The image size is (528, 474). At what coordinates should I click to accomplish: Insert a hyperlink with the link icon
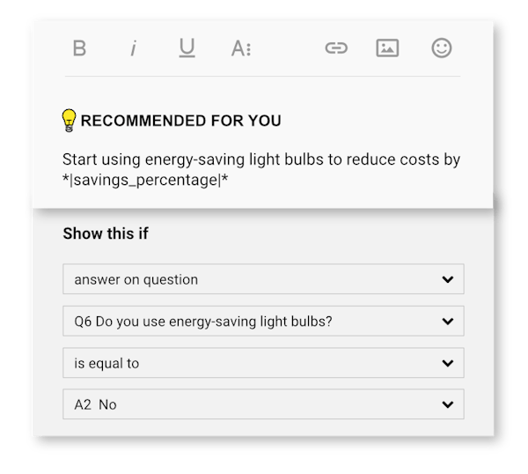[336, 48]
